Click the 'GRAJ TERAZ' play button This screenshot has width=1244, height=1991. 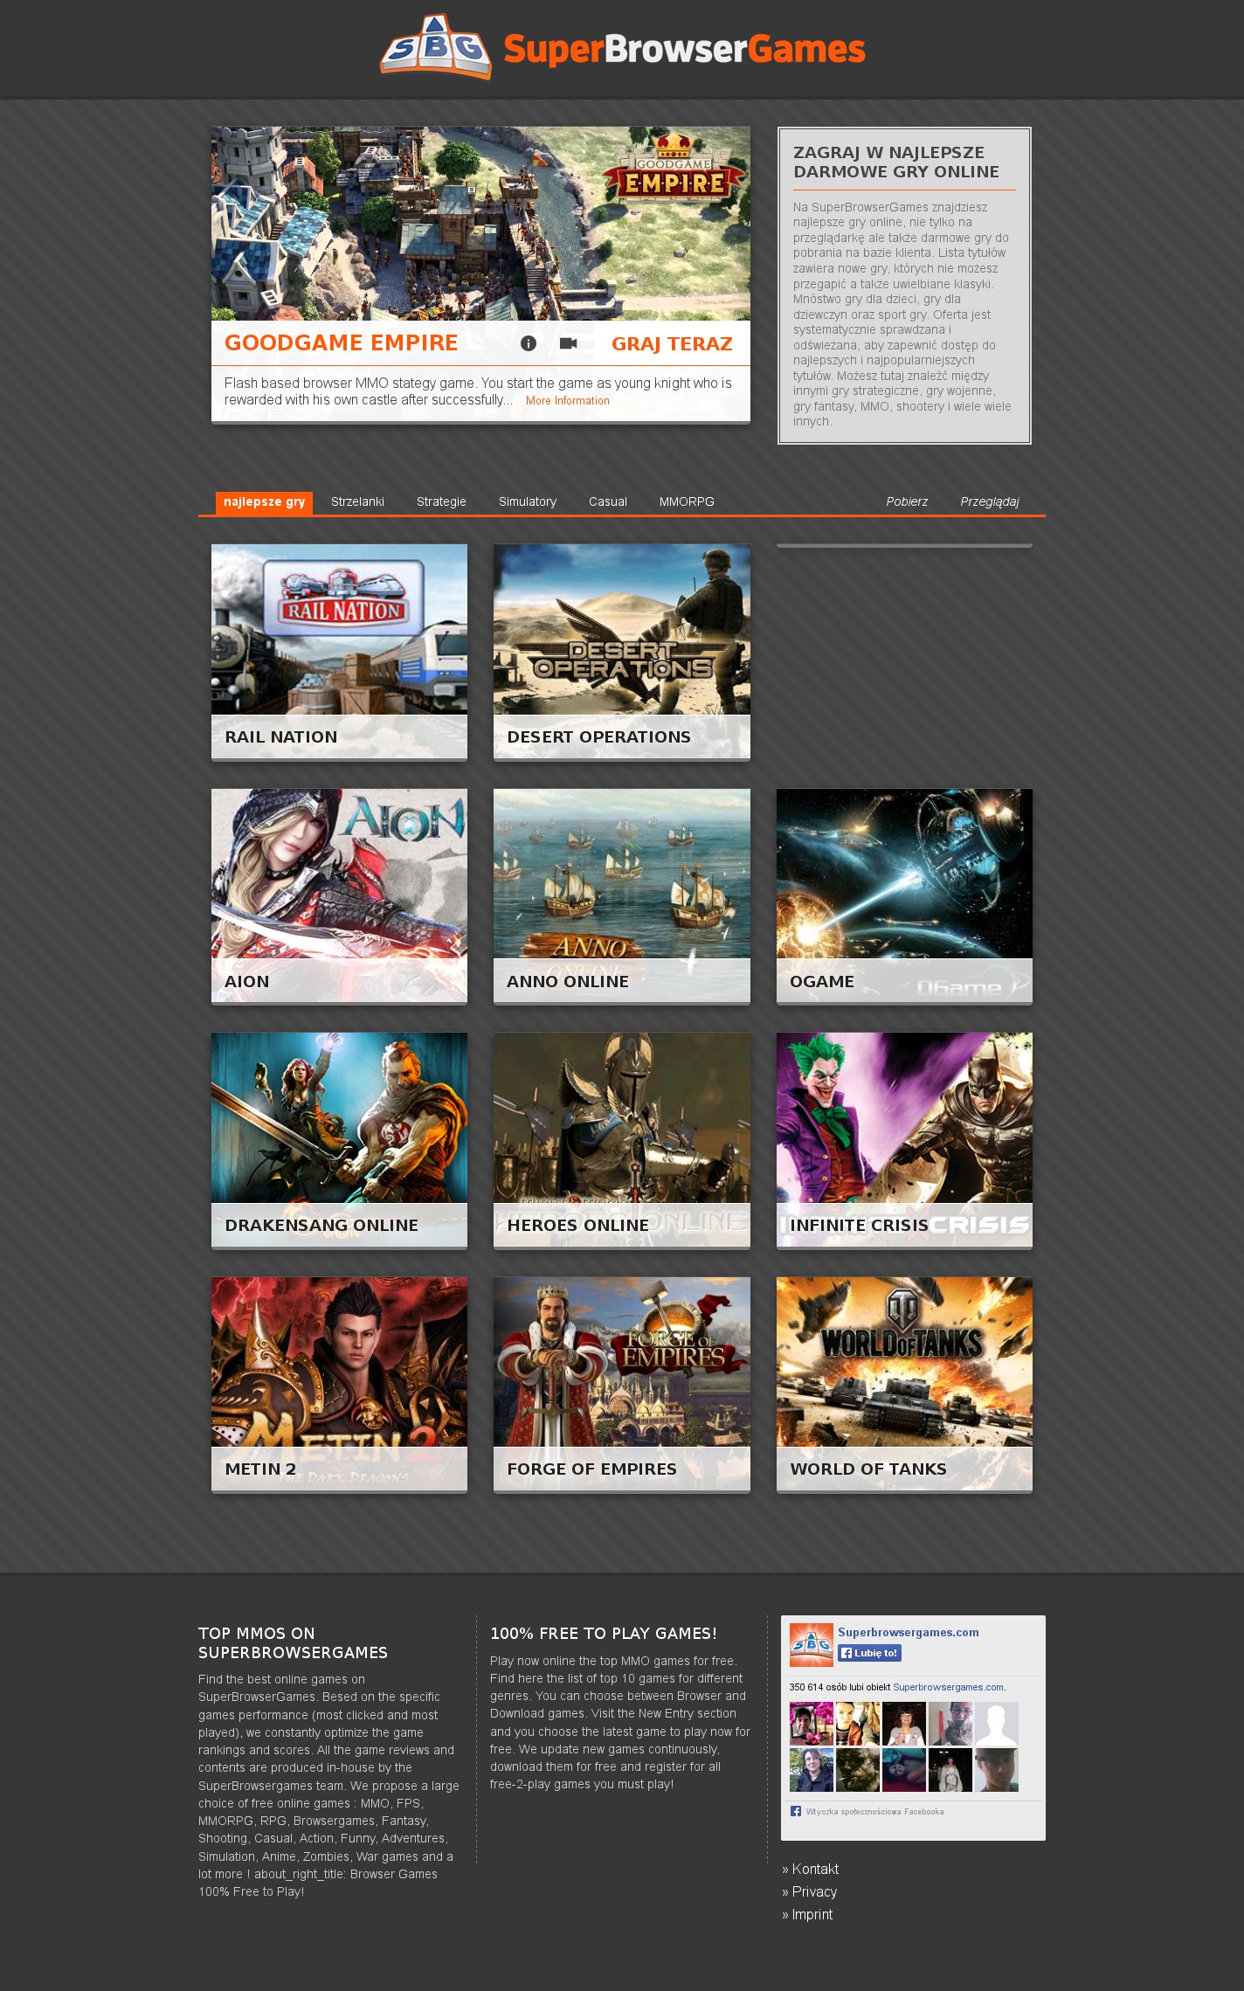point(671,344)
